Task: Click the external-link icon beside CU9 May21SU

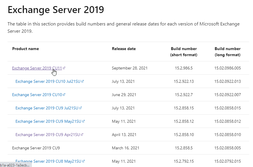Action: [83, 121]
